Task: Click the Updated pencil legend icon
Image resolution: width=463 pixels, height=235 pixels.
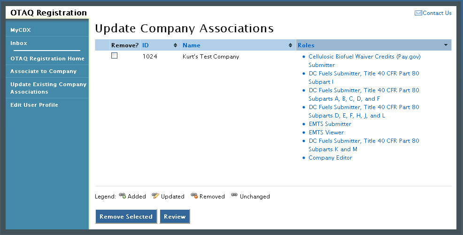Action: [x=155, y=196]
